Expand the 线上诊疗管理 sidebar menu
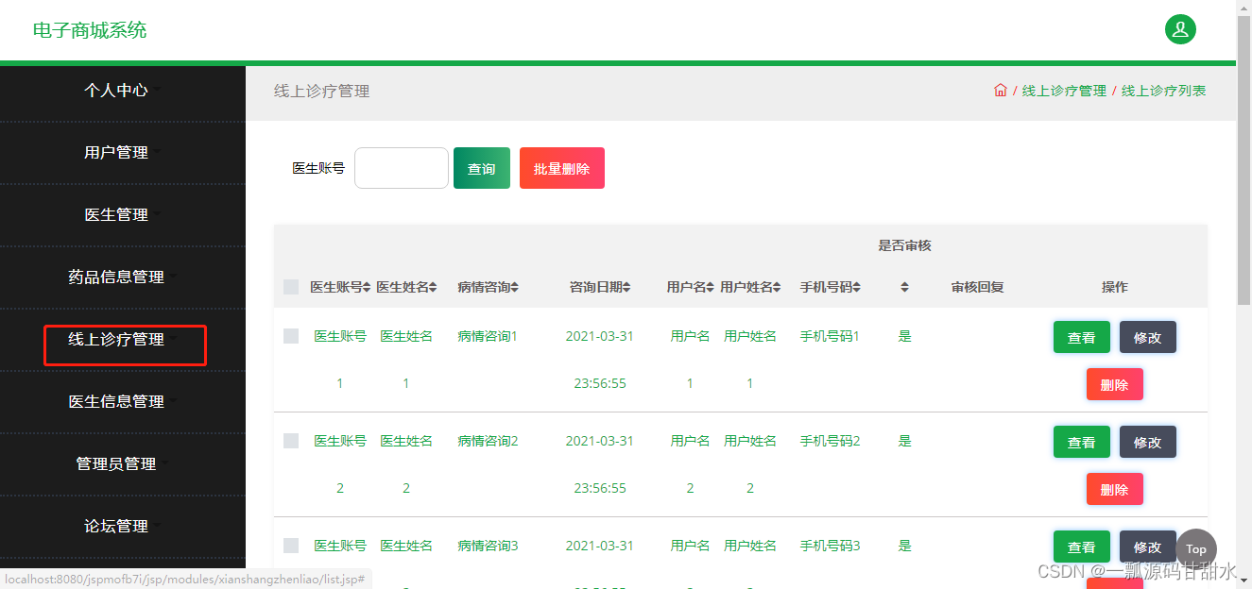The image size is (1252, 589). [123, 340]
